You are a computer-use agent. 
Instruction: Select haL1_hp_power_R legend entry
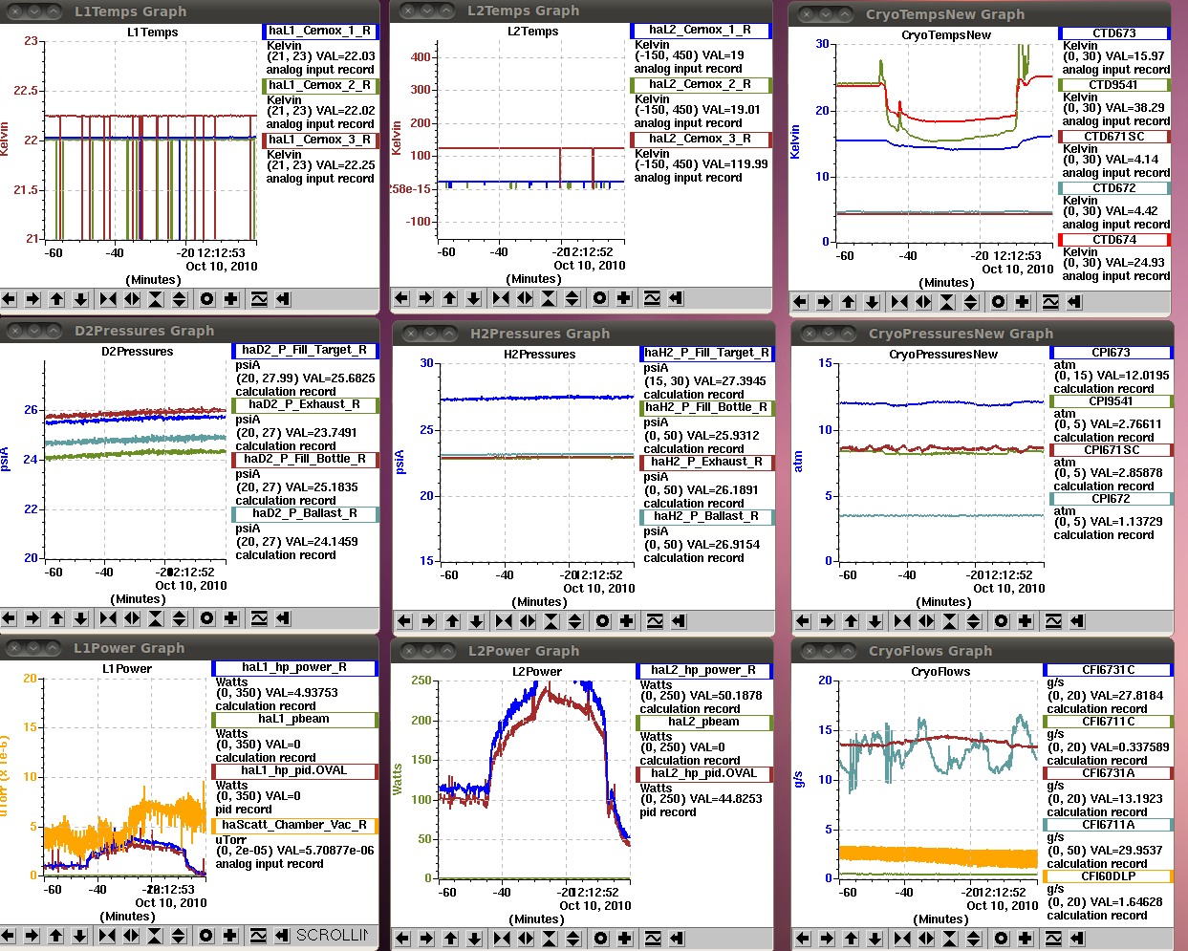pyautogui.click(x=294, y=668)
